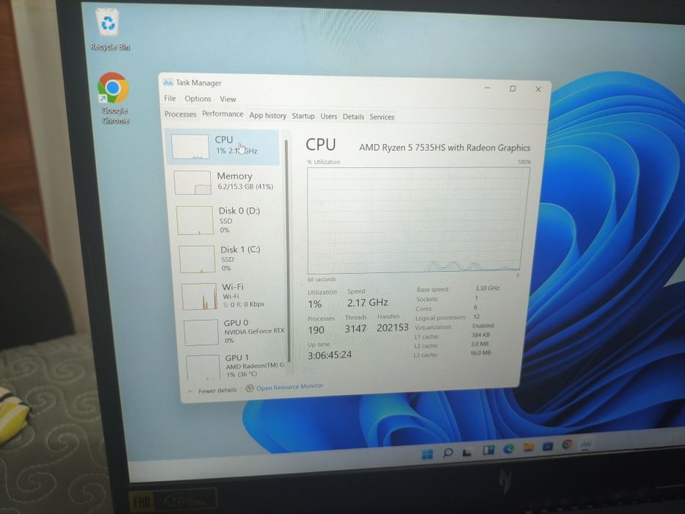Open the Widgets icon on taskbar

[x=488, y=450]
